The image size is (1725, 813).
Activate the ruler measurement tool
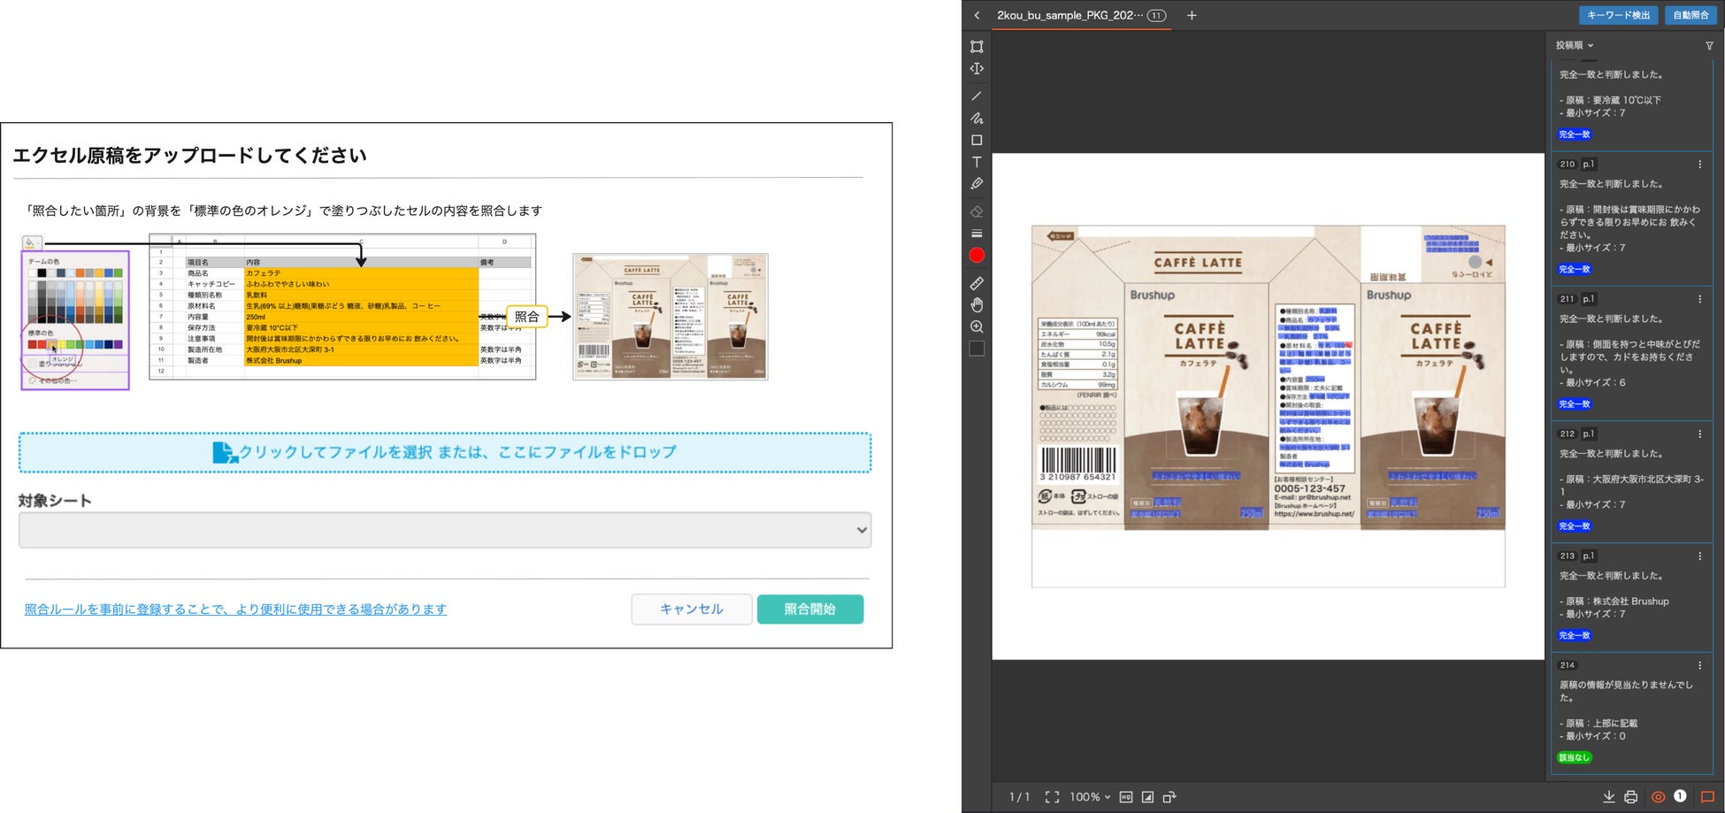[x=977, y=283]
